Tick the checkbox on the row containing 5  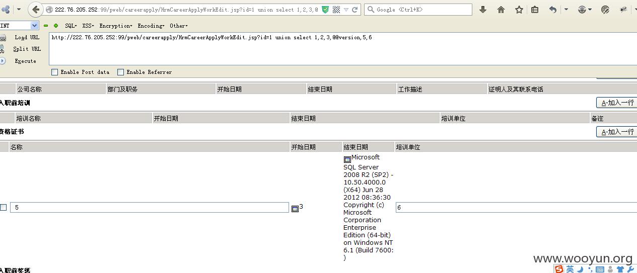pyautogui.click(x=4, y=207)
